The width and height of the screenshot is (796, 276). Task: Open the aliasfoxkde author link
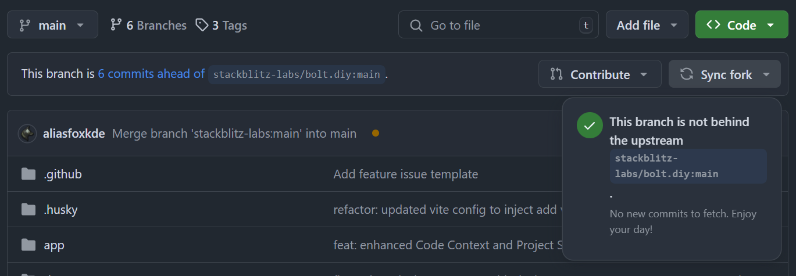pyautogui.click(x=74, y=134)
